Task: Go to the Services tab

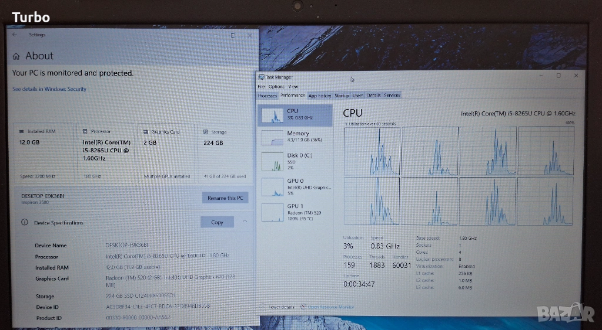Action: 392,95
